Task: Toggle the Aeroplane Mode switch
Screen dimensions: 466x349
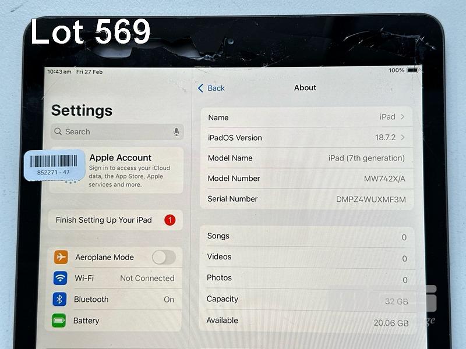Action: point(164,257)
